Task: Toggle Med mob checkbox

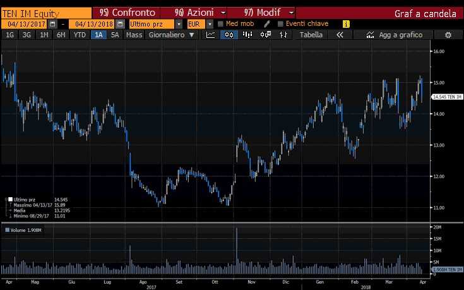Action: pos(220,24)
